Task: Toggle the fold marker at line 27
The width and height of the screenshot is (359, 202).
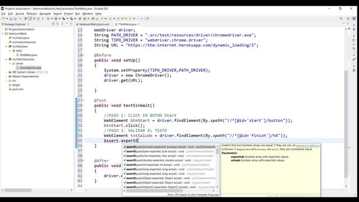Action: tap(84, 100)
